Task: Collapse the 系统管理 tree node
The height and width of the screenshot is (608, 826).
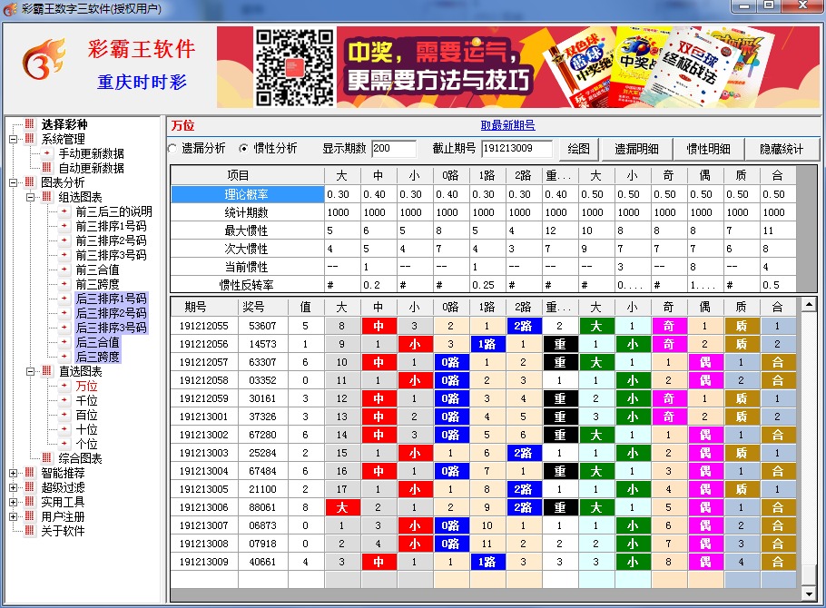Action: [14, 139]
